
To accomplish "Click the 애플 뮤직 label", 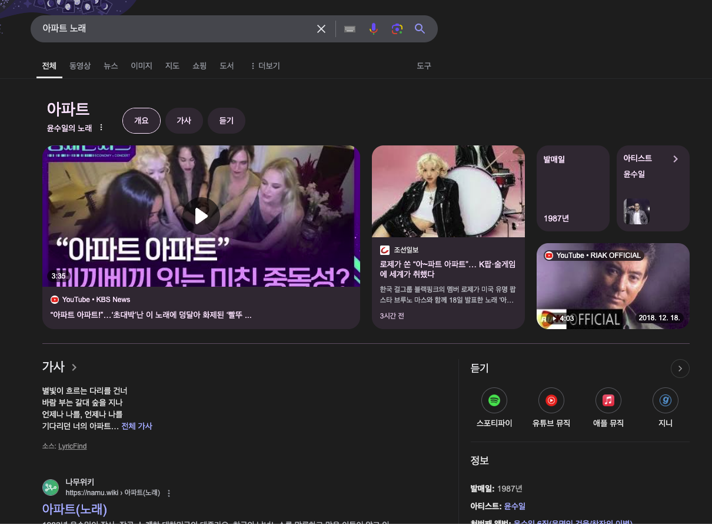I will tap(608, 423).
